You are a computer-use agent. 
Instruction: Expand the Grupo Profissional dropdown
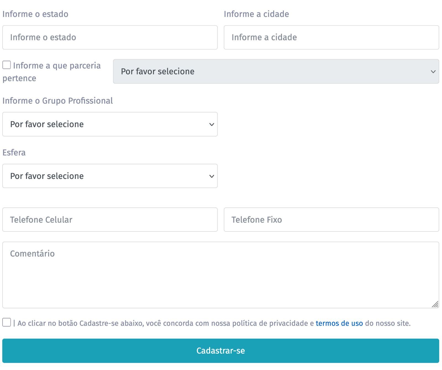pos(110,124)
